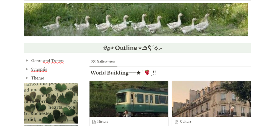Open the Parisian building cover card
Image resolution: width=274 pixels, height=126 pixels.
pos(212,99)
